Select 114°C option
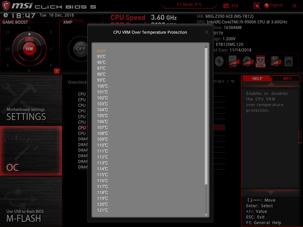This screenshot has height=227, width=303. click(102, 169)
